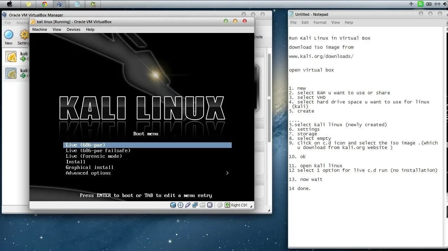
Task: Click the VirtualBox Manager vertical scrollbar
Action: pos(269,98)
